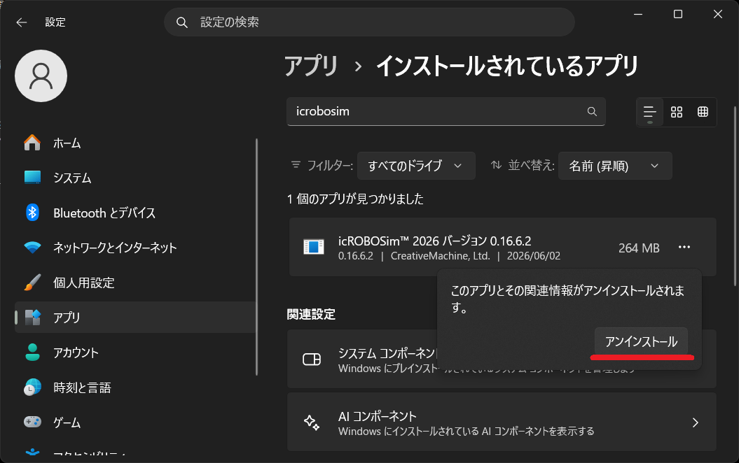Click the filter icon beside フィルター
739x463 pixels.
click(x=296, y=164)
